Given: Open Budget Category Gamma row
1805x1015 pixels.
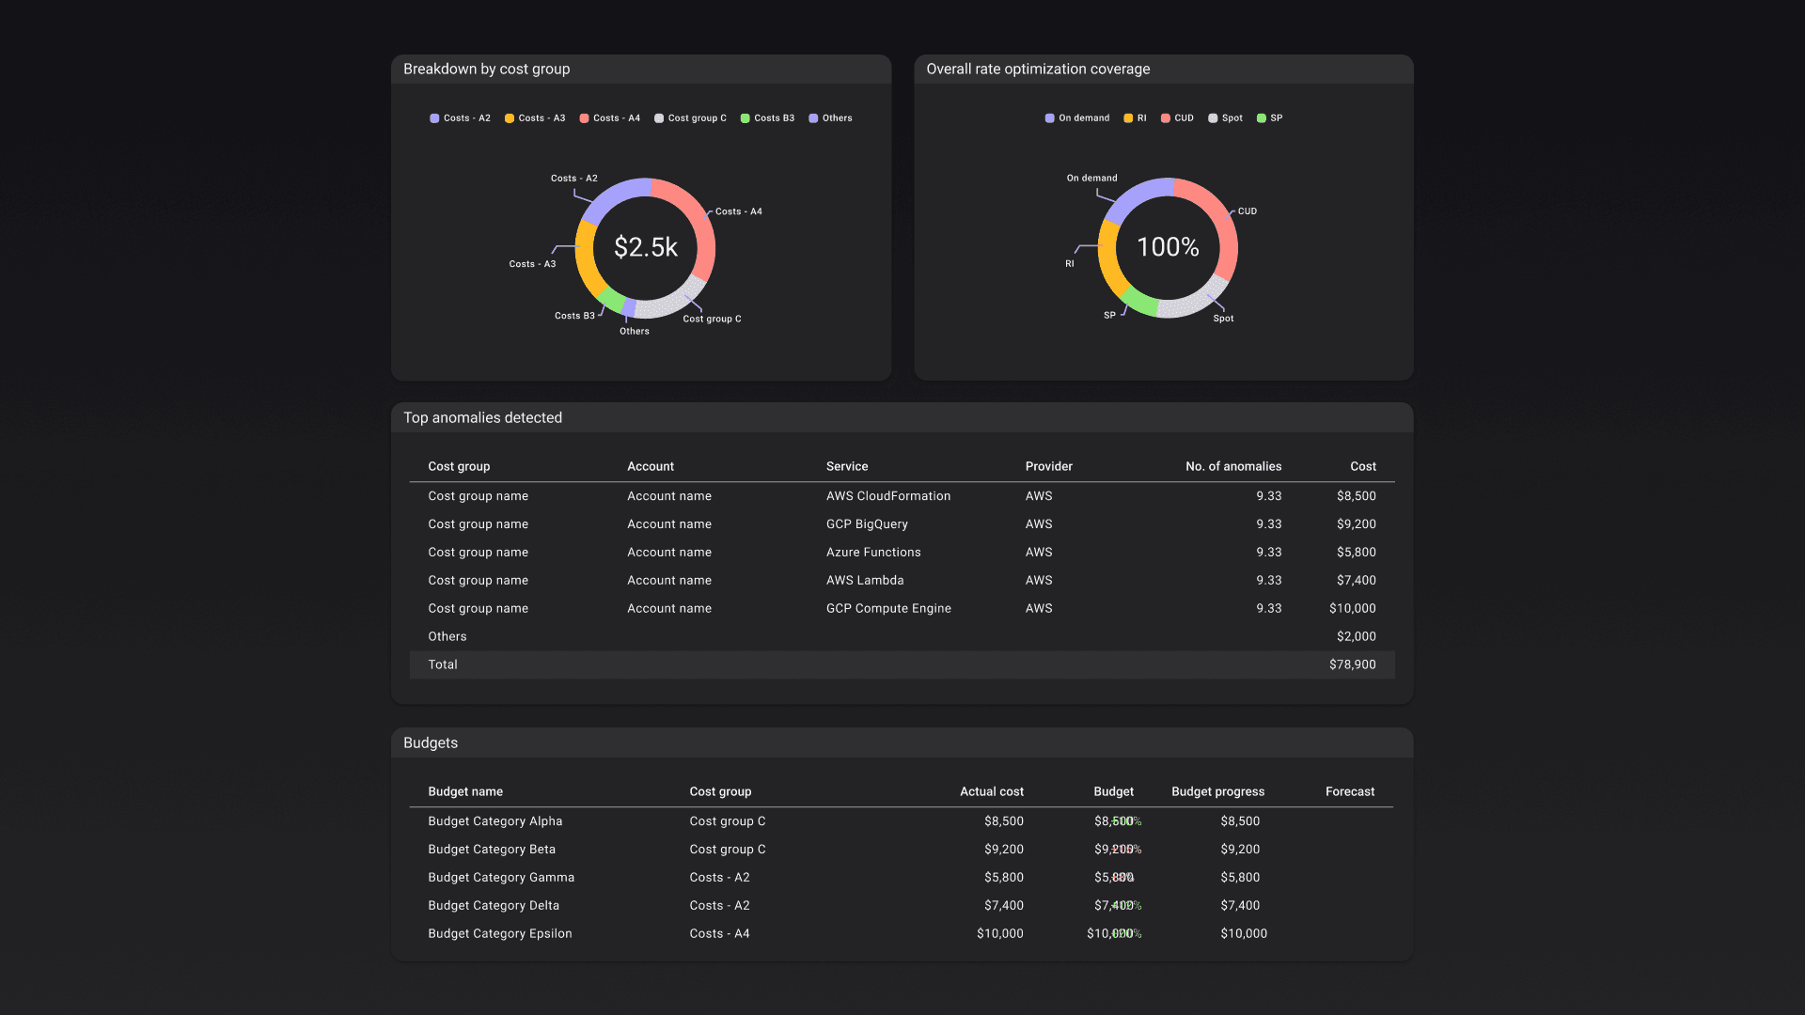Looking at the screenshot, I should coord(501,878).
